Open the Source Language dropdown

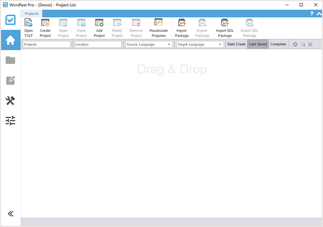pyautogui.click(x=149, y=44)
